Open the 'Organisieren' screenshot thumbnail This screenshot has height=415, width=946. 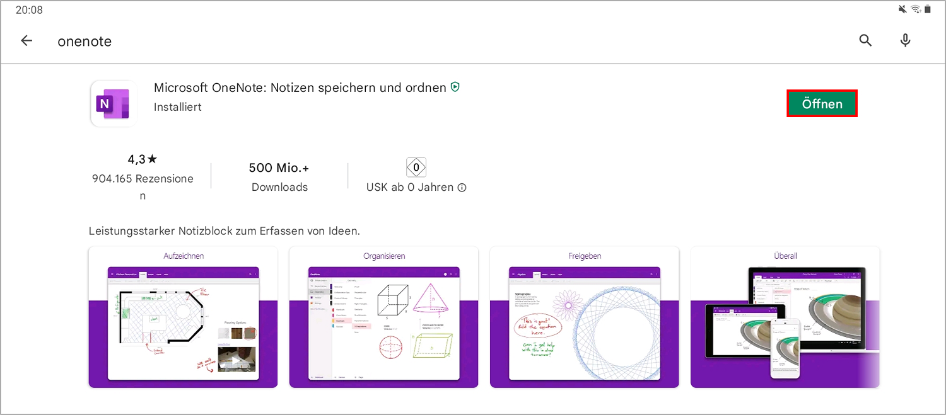pyautogui.click(x=384, y=317)
